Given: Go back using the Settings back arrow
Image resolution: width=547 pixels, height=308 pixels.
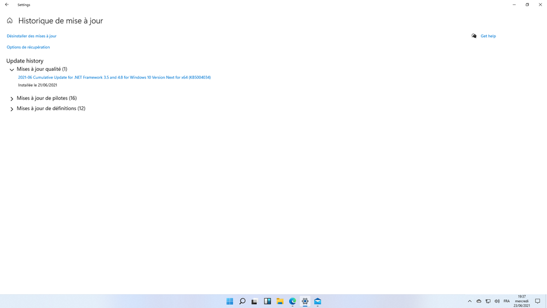Looking at the screenshot, I should [x=7, y=4].
